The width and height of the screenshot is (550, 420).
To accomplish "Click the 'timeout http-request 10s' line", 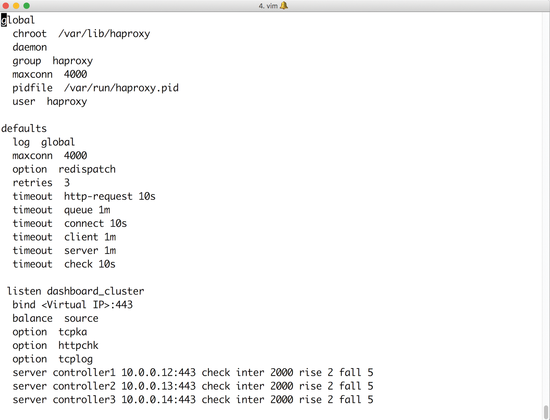I will point(84,197).
